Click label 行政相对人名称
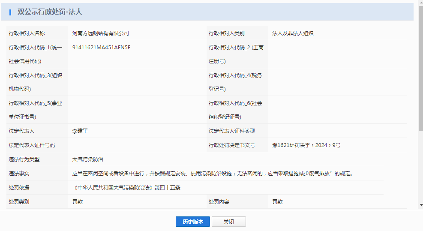This screenshot has width=423, height=231. pyautogui.click(x=27, y=33)
